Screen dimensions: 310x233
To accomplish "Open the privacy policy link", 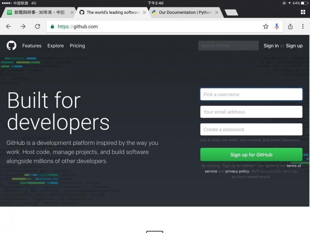I will point(237,171).
